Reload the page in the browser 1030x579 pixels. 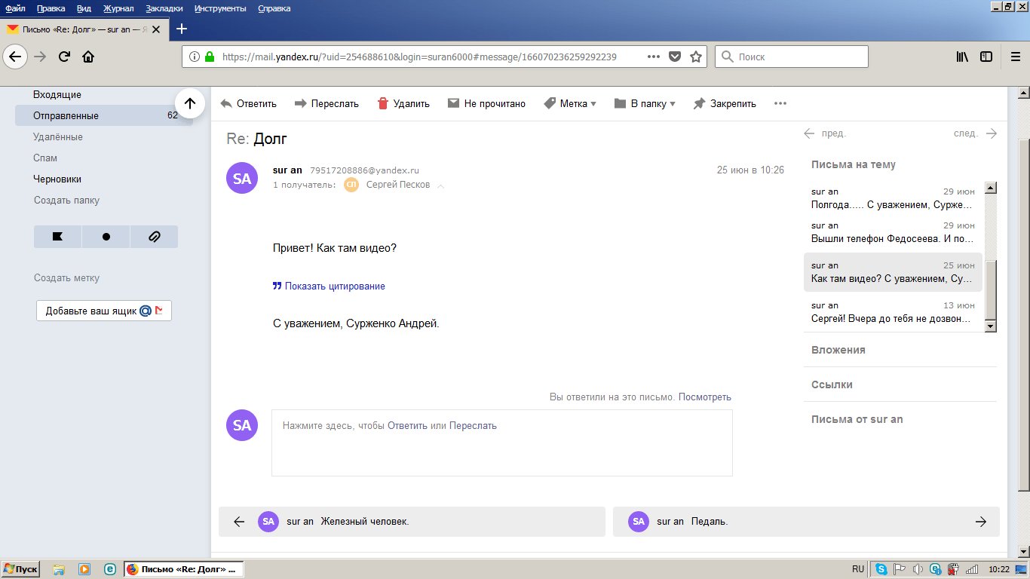pyautogui.click(x=65, y=57)
